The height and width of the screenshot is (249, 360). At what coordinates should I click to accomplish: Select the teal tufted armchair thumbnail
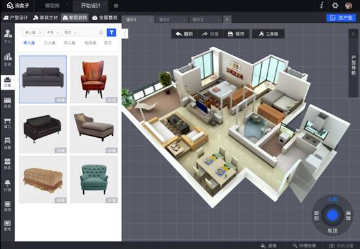pos(94,179)
